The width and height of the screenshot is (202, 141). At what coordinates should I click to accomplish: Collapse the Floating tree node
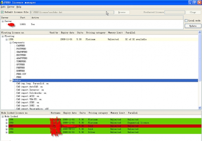tap(2, 36)
